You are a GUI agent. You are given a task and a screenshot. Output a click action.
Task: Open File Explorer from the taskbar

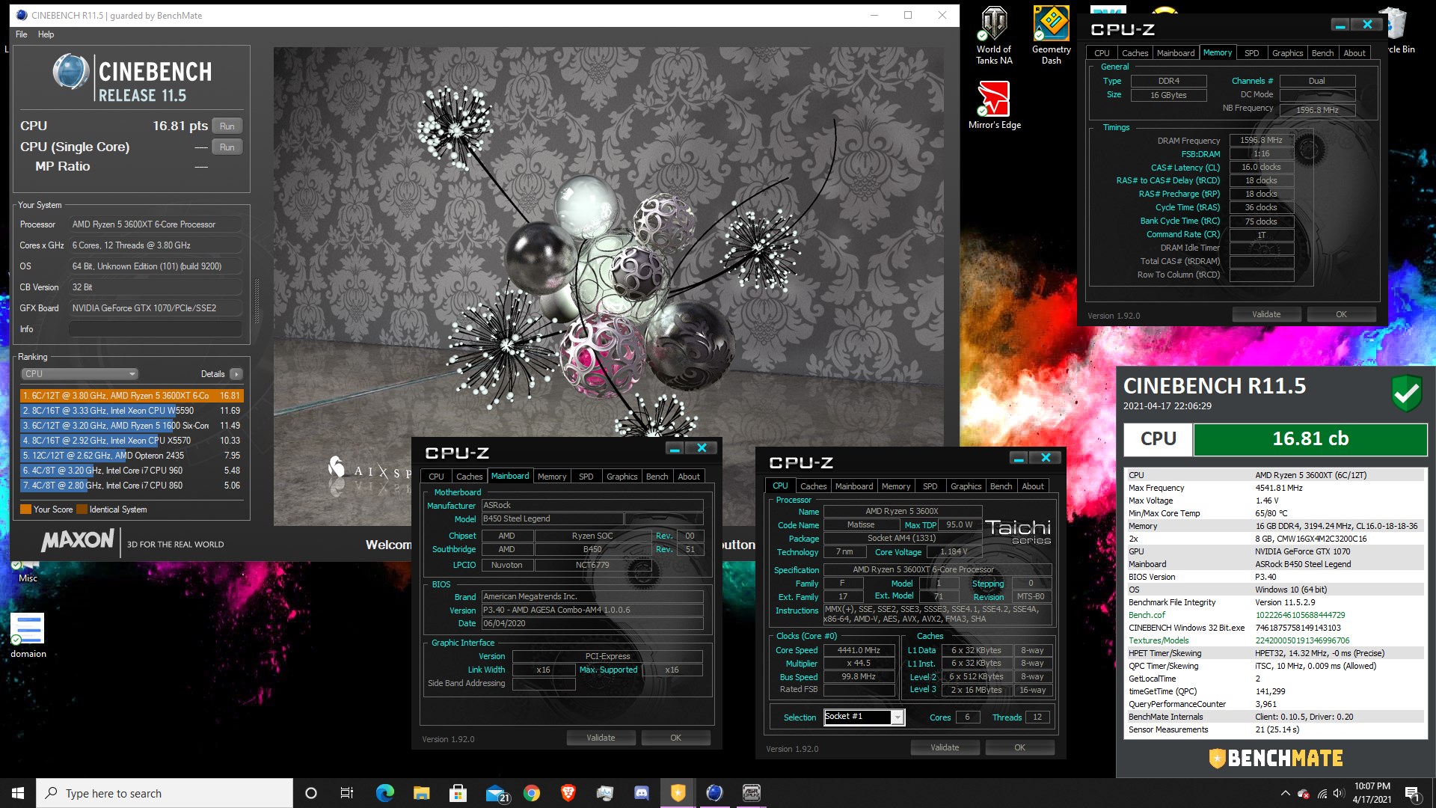pyautogui.click(x=421, y=793)
